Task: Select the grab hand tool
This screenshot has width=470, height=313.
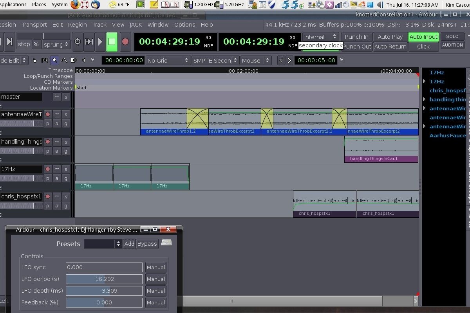Action: tap(35, 60)
